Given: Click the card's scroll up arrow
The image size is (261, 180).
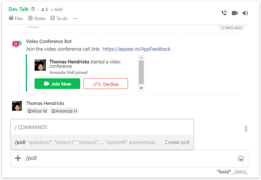Looking at the screenshot, I should point(141,58).
